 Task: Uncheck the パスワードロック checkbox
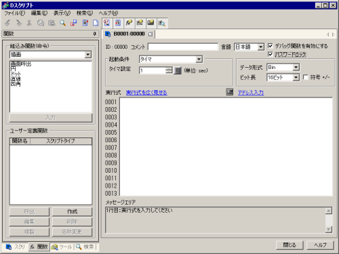tap(271, 54)
